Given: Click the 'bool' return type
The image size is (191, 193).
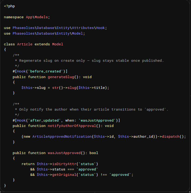Looking at the screenshot, I should pos(94,153).
